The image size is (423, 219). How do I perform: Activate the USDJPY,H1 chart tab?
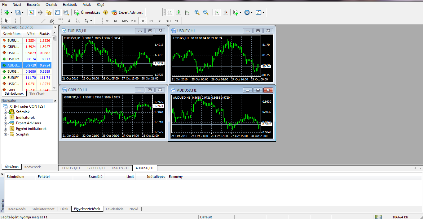click(x=120, y=168)
